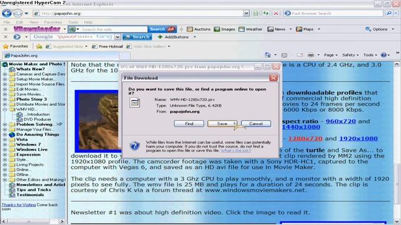Open the 960x720 profile link
Image resolution: width=401 pixels, height=225 pixels.
341,121
